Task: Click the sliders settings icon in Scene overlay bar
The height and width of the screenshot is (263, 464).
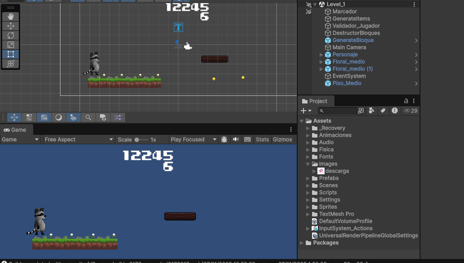Action: [x=29, y=117]
